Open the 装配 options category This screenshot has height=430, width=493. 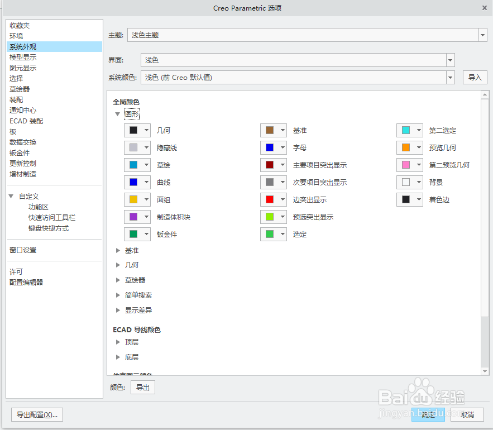click(x=16, y=100)
